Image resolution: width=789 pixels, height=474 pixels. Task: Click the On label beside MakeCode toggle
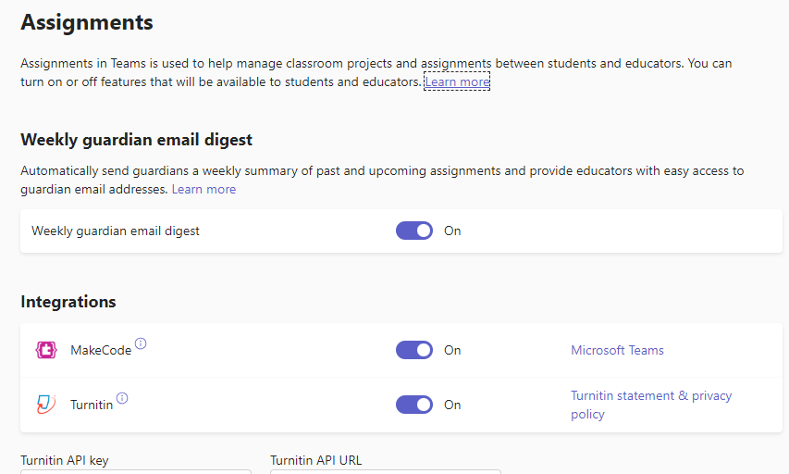[x=452, y=350]
